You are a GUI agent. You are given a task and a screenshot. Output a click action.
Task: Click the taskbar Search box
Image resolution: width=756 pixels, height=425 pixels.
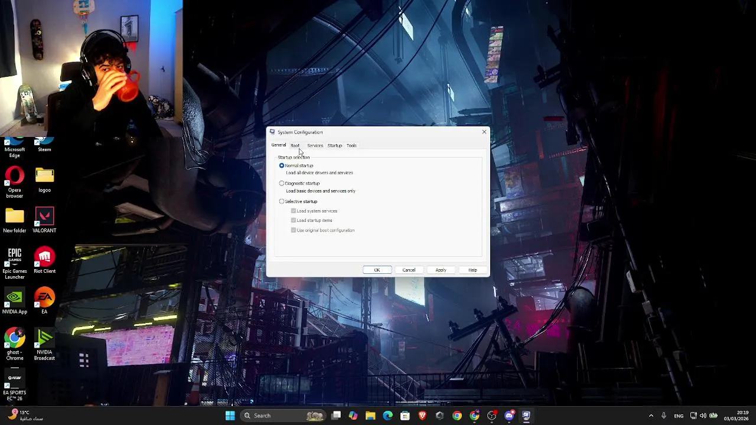(x=284, y=416)
